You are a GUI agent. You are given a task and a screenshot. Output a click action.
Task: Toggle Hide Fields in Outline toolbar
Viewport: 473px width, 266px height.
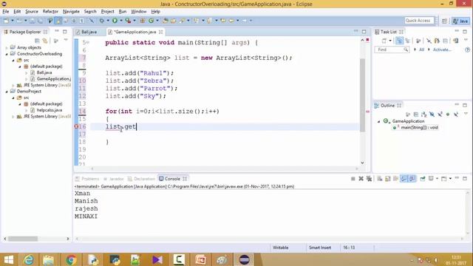tap(432, 115)
